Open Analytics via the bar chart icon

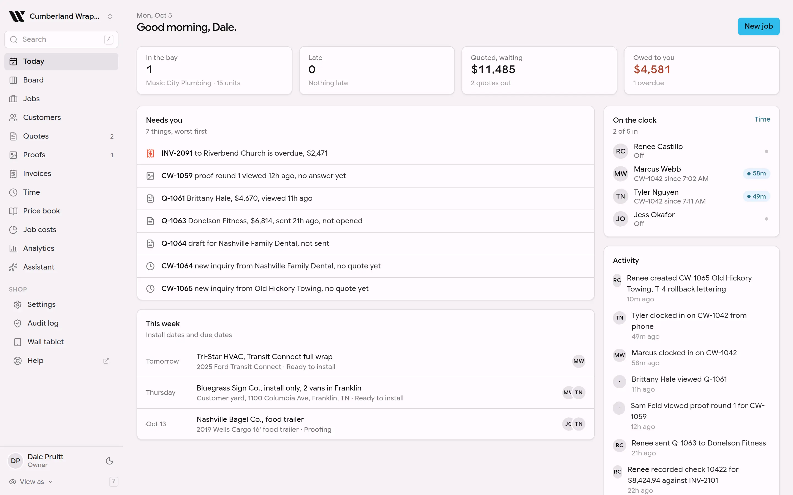(x=13, y=248)
